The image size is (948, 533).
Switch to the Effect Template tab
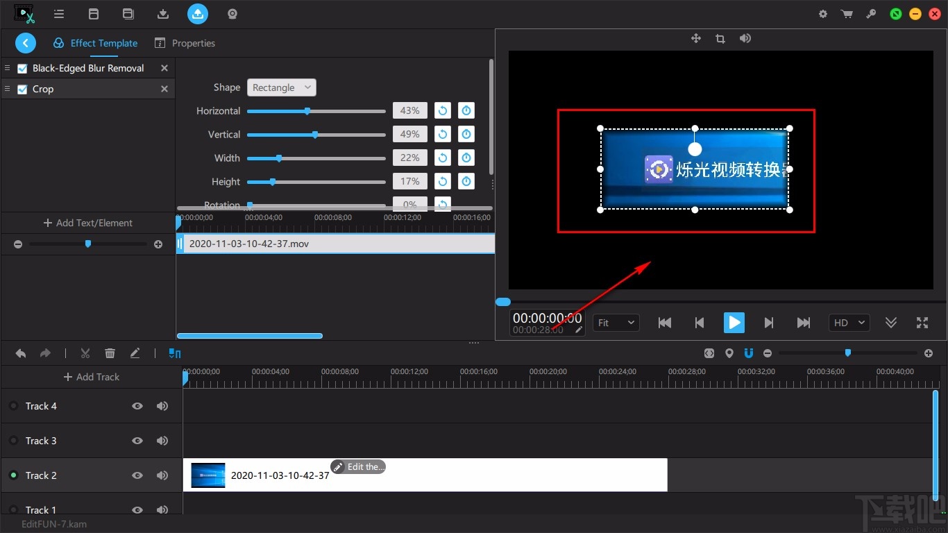[x=96, y=43]
